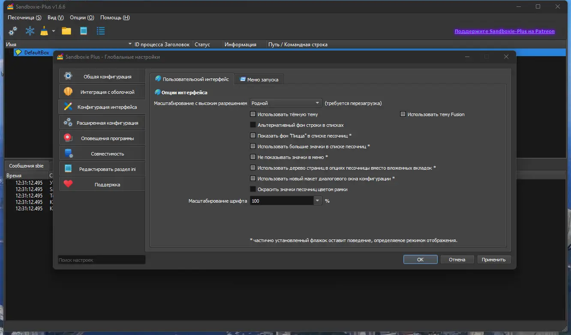Viewport: 571px width, 335px height.
Task: Click the ID процесса column header
Action: (148, 45)
